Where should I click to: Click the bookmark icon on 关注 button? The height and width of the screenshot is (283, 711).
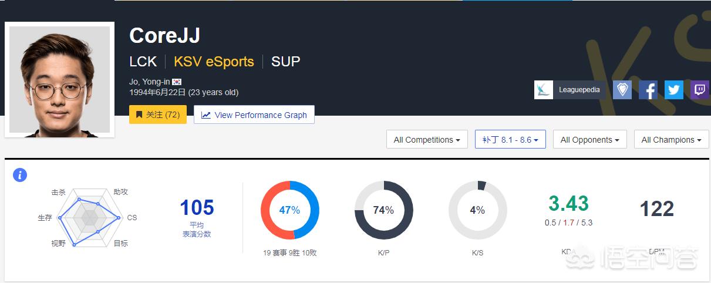pyautogui.click(x=139, y=115)
